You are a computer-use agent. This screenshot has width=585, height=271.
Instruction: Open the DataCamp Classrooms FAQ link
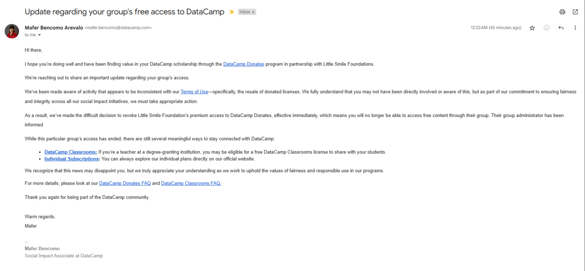[x=191, y=183]
